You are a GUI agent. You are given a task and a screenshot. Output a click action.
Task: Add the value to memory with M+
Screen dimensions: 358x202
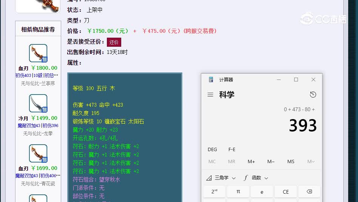point(251,161)
